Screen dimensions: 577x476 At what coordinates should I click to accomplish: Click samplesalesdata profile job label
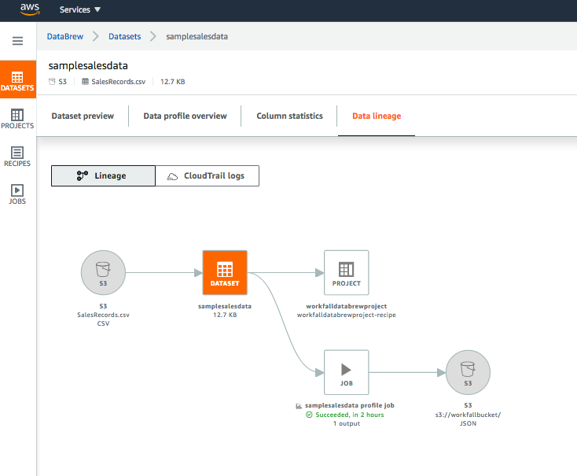(350, 405)
